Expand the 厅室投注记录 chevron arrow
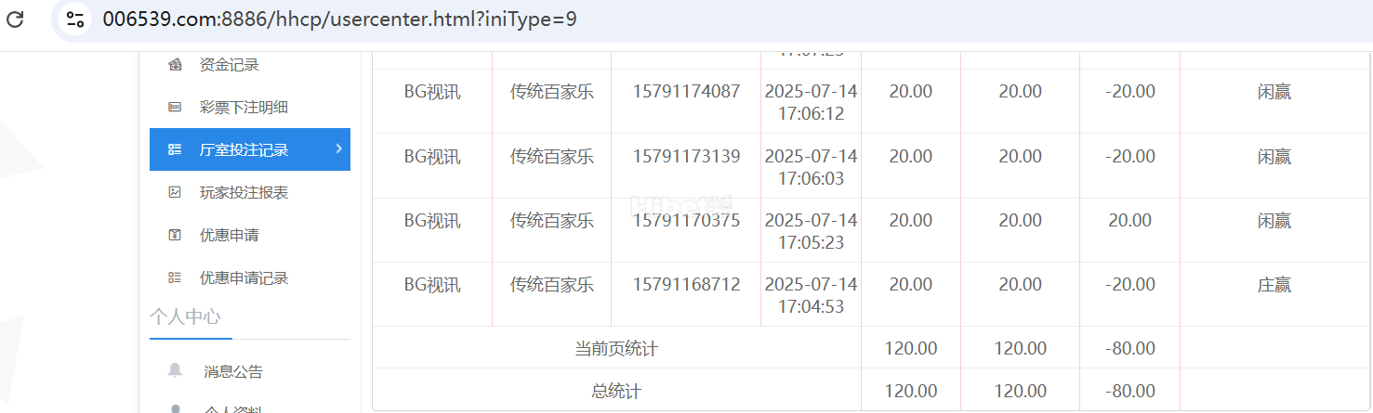This screenshot has height=413, width=1373. pos(338,148)
